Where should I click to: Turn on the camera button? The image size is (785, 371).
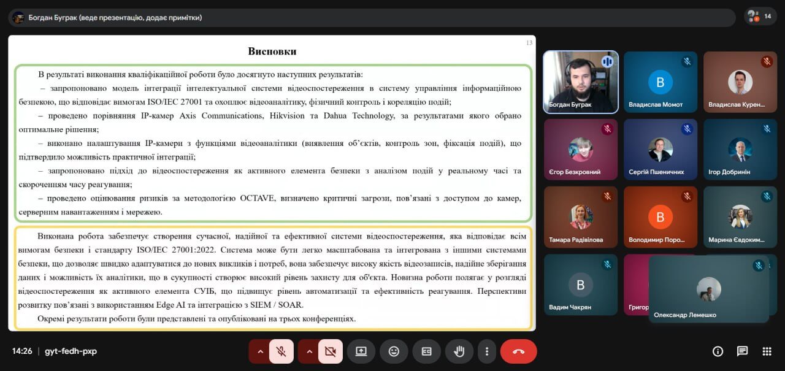[331, 351]
